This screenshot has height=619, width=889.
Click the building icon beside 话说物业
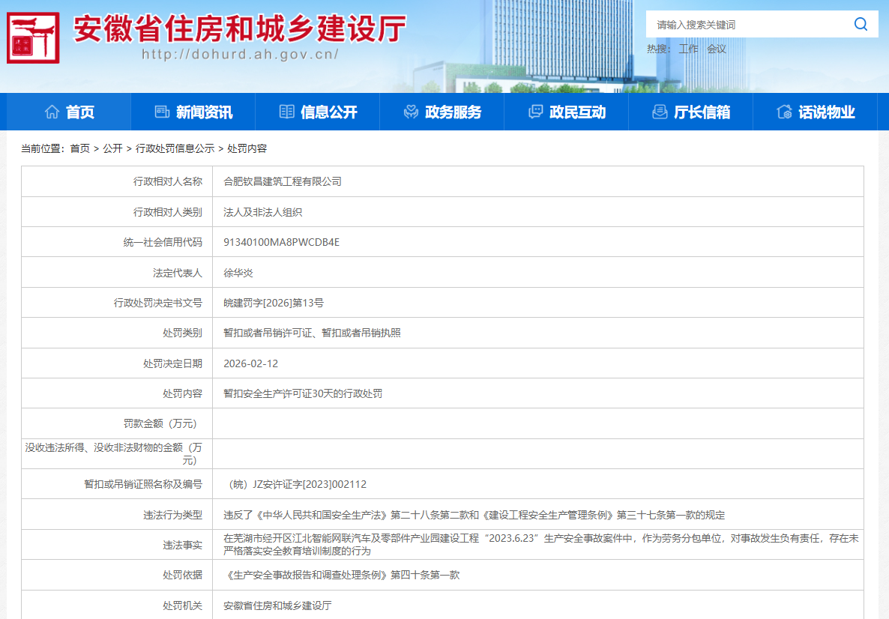(784, 112)
